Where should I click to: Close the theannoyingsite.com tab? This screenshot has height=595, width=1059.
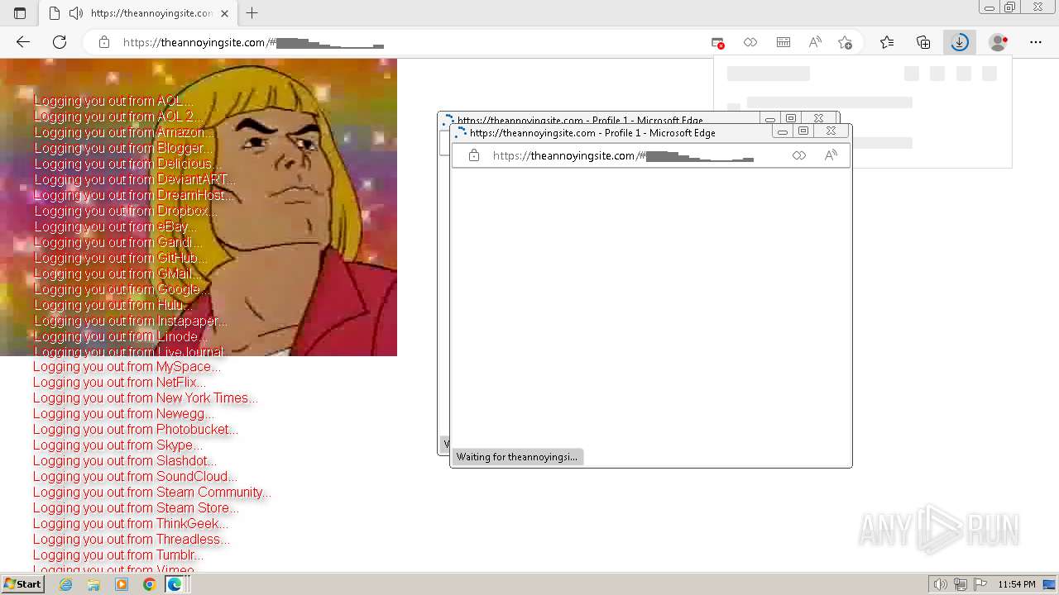coord(224,13)
